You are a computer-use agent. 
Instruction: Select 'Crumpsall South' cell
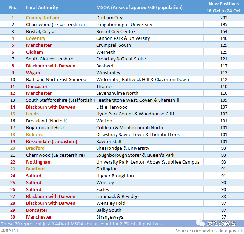(x=114, y=45)
